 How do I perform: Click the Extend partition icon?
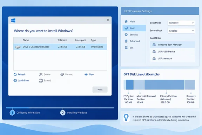tap(41, 81)
